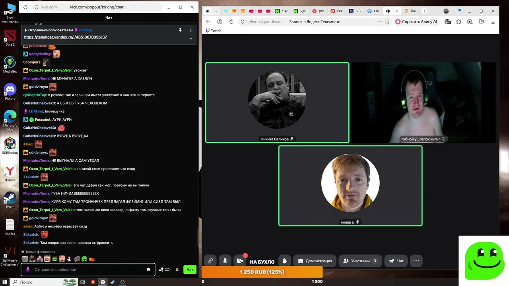This screenshot has height=286, width=509.
Task: Click username Ozon_Terpel_I_Vam_Velel saying увожает
Action: 50,70
